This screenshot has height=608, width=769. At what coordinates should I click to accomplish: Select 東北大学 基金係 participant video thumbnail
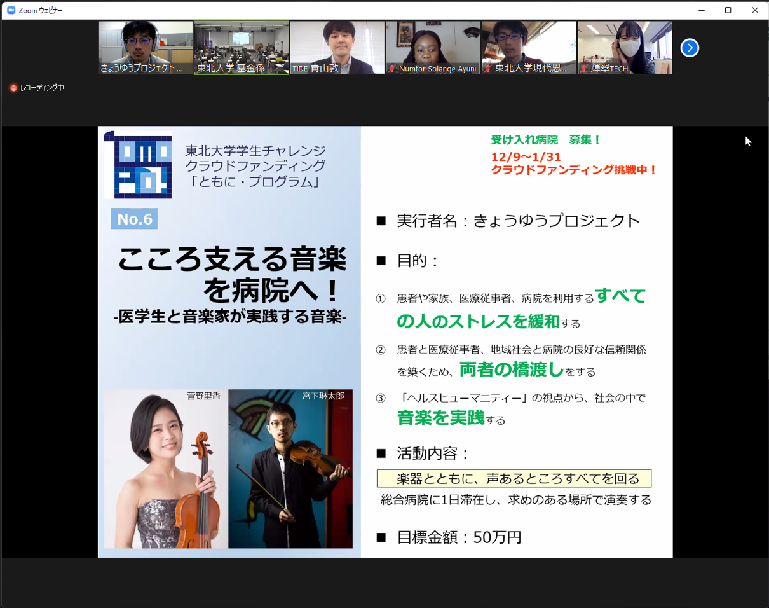242,48
